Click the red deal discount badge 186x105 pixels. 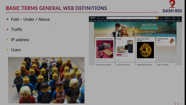click(119, 55)
